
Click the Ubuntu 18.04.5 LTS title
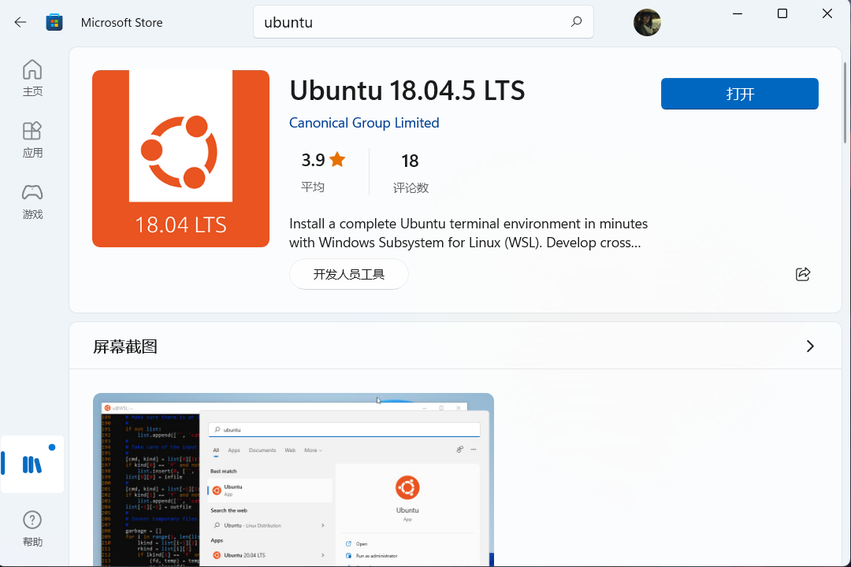pyautogui.click(x=407, y=90)
